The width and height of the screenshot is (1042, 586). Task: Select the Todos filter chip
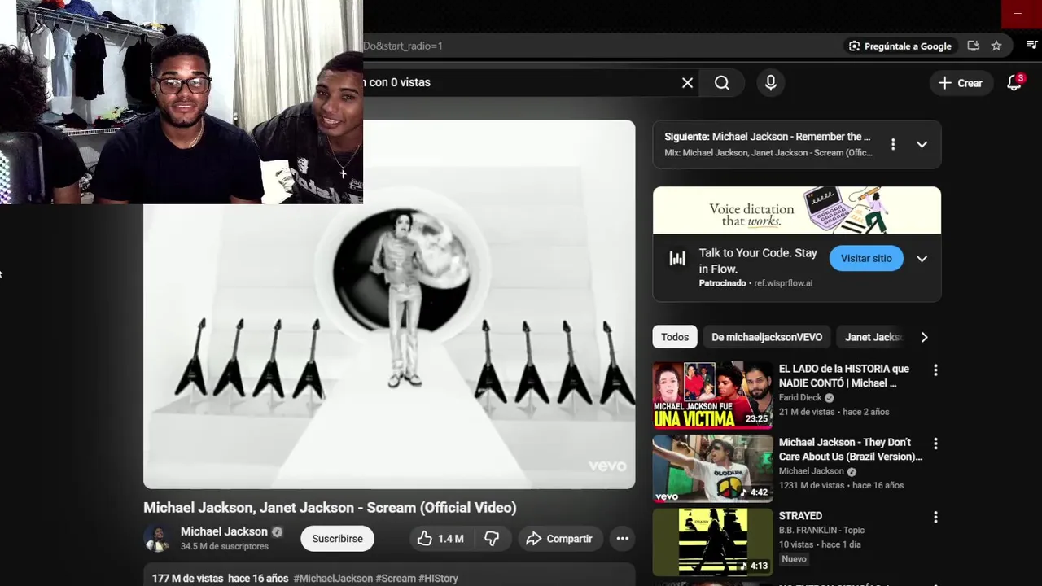click(x=675, y=337)
